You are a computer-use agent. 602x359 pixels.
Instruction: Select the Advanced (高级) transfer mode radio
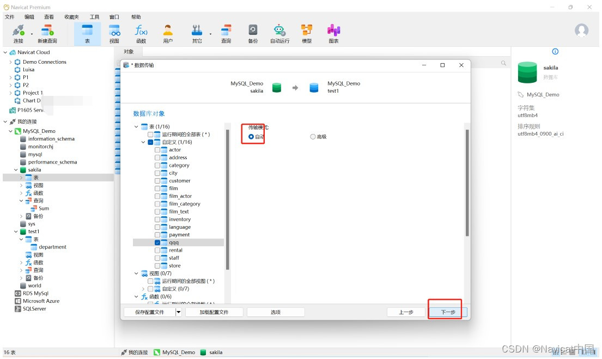(x=313, y=137)
